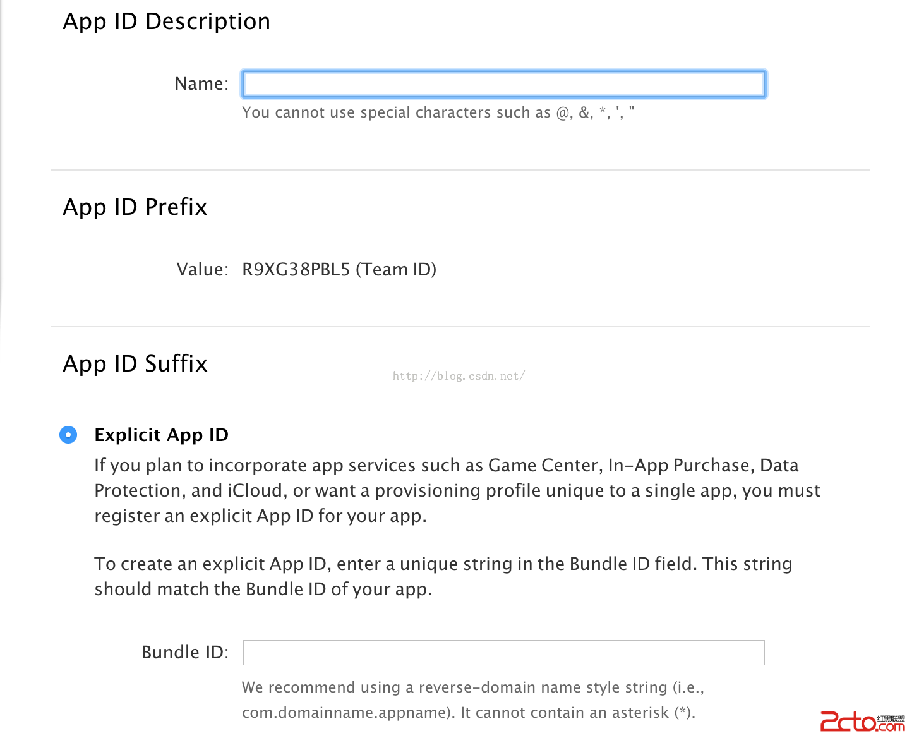Click the App ID Prefix heading
907x738 pixels.
click(x=135, y=207)
